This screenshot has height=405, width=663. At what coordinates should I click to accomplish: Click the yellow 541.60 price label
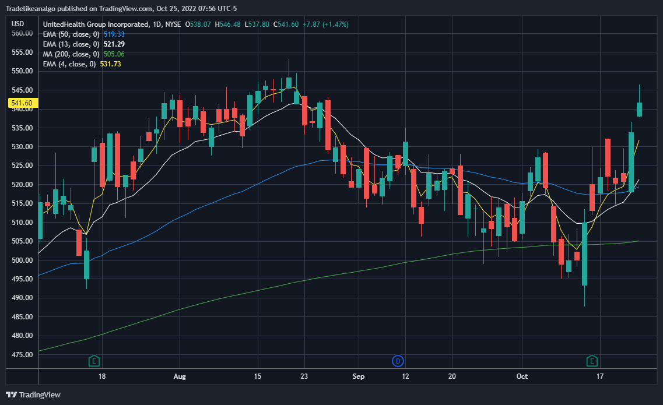pos(23,103)
